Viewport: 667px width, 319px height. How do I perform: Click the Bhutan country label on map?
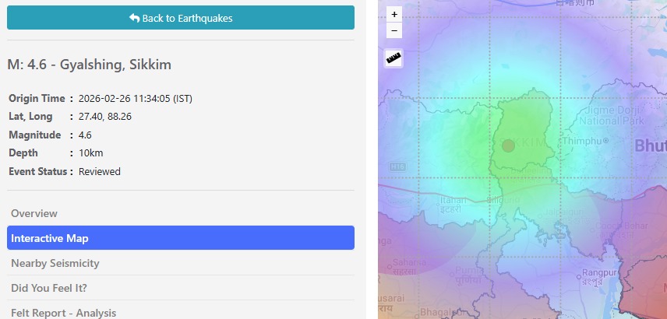(x=650, y=145)
